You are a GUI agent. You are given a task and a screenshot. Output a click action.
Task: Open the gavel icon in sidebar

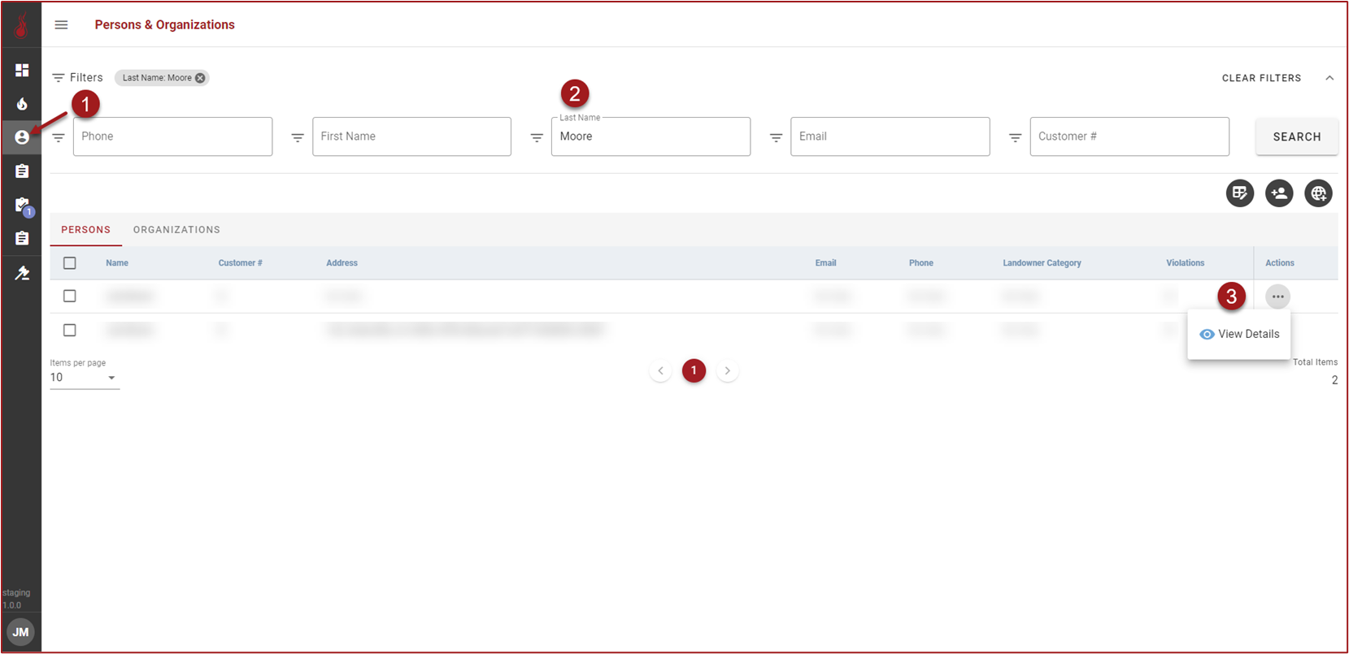point(22,273)
